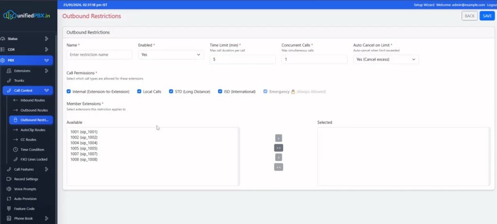Click the FXO Lines Locked icon
Screen dimensions: 497x224
(x=15, y=160)
